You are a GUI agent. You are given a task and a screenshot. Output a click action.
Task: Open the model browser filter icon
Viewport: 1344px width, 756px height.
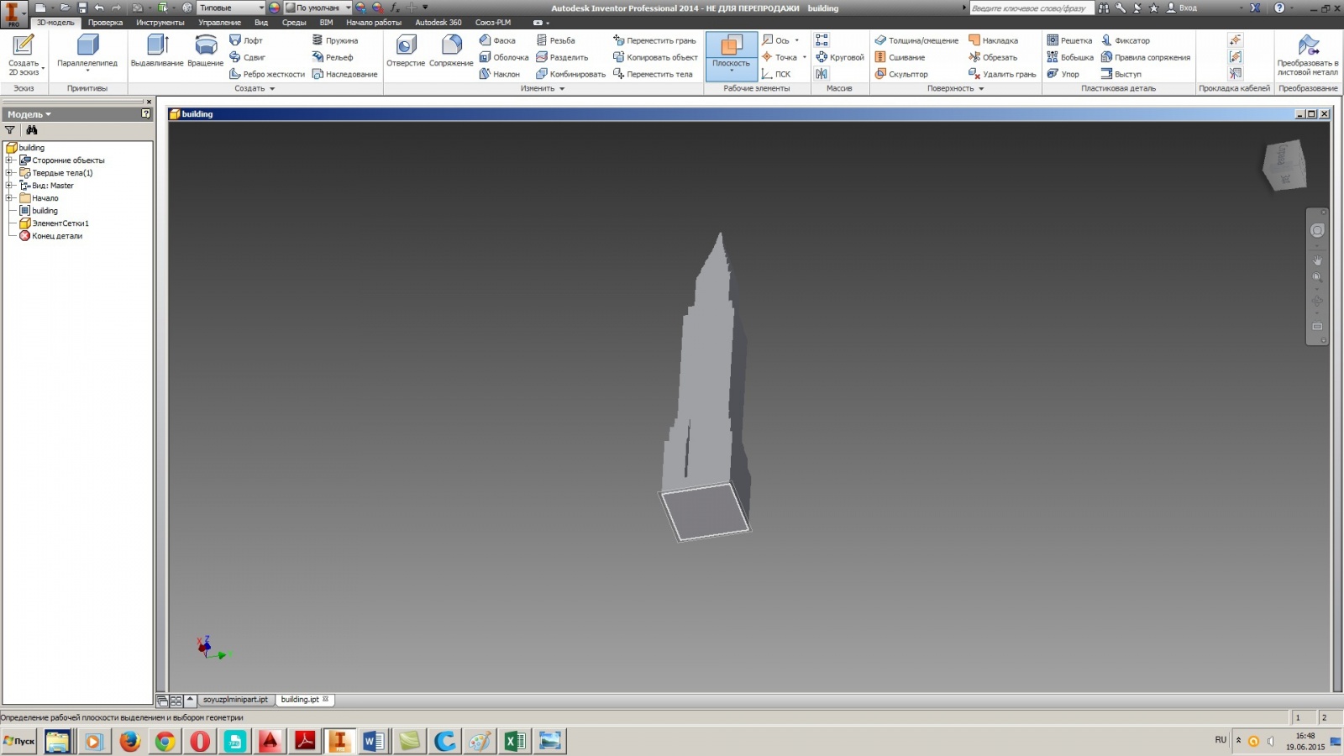[10, 130]
